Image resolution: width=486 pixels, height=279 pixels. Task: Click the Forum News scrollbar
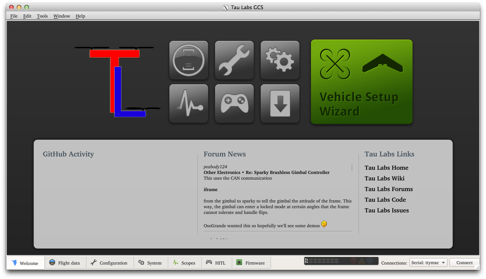click(352, 167)
